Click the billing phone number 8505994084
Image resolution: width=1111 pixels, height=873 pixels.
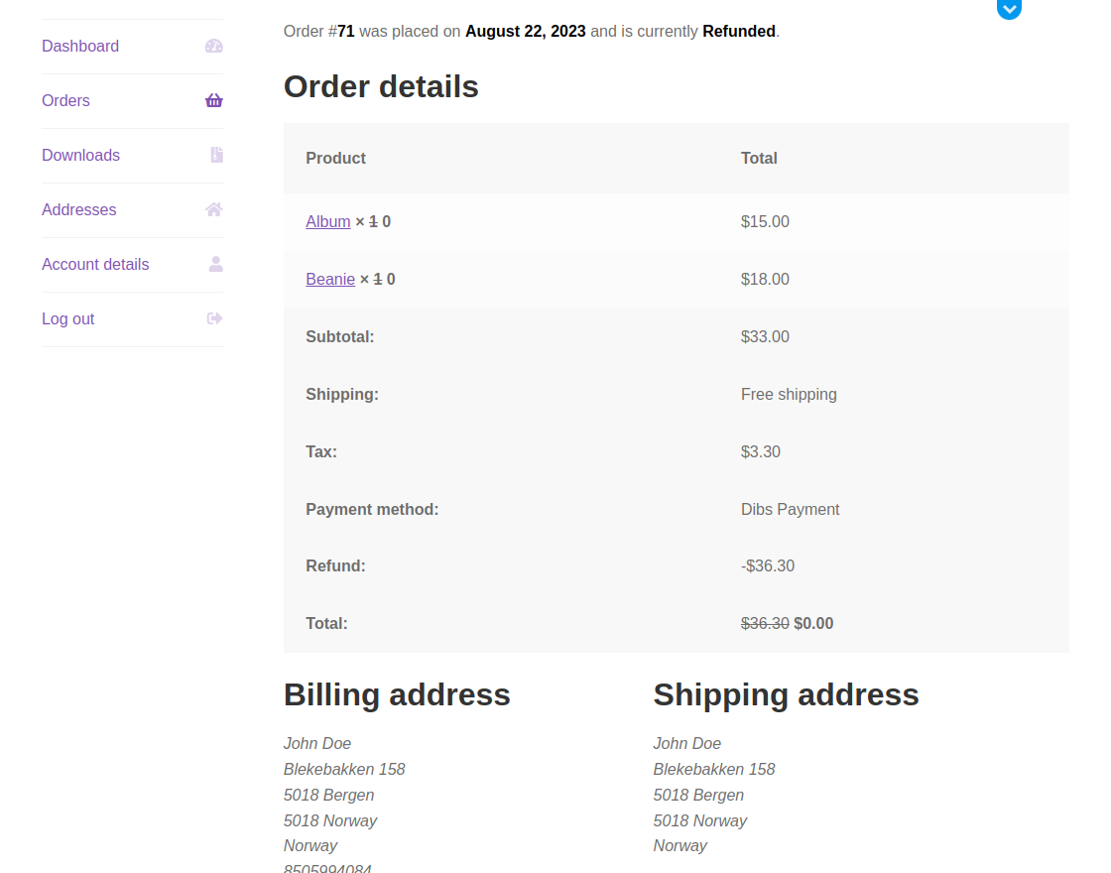[327, 868]
